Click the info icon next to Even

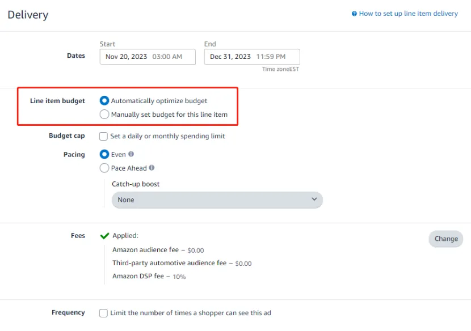click(131, 154)
